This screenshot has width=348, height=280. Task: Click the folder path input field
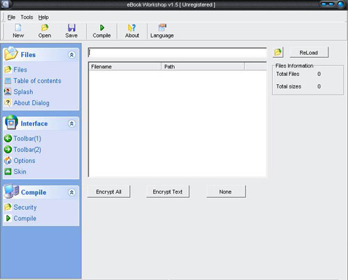(177, 53)
